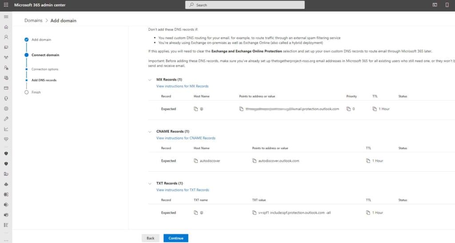Copy the MX record host name
This screenshot has height=243, width=455.
coord(196,109)
